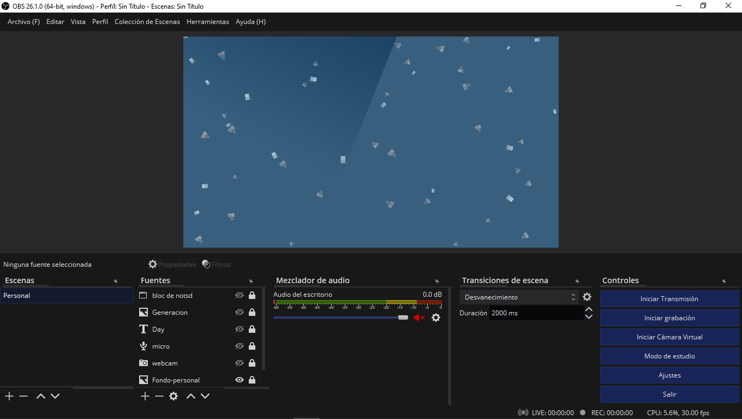Hide the Fondo-personal source
This screenshot has width=742, height=419.
239,380
